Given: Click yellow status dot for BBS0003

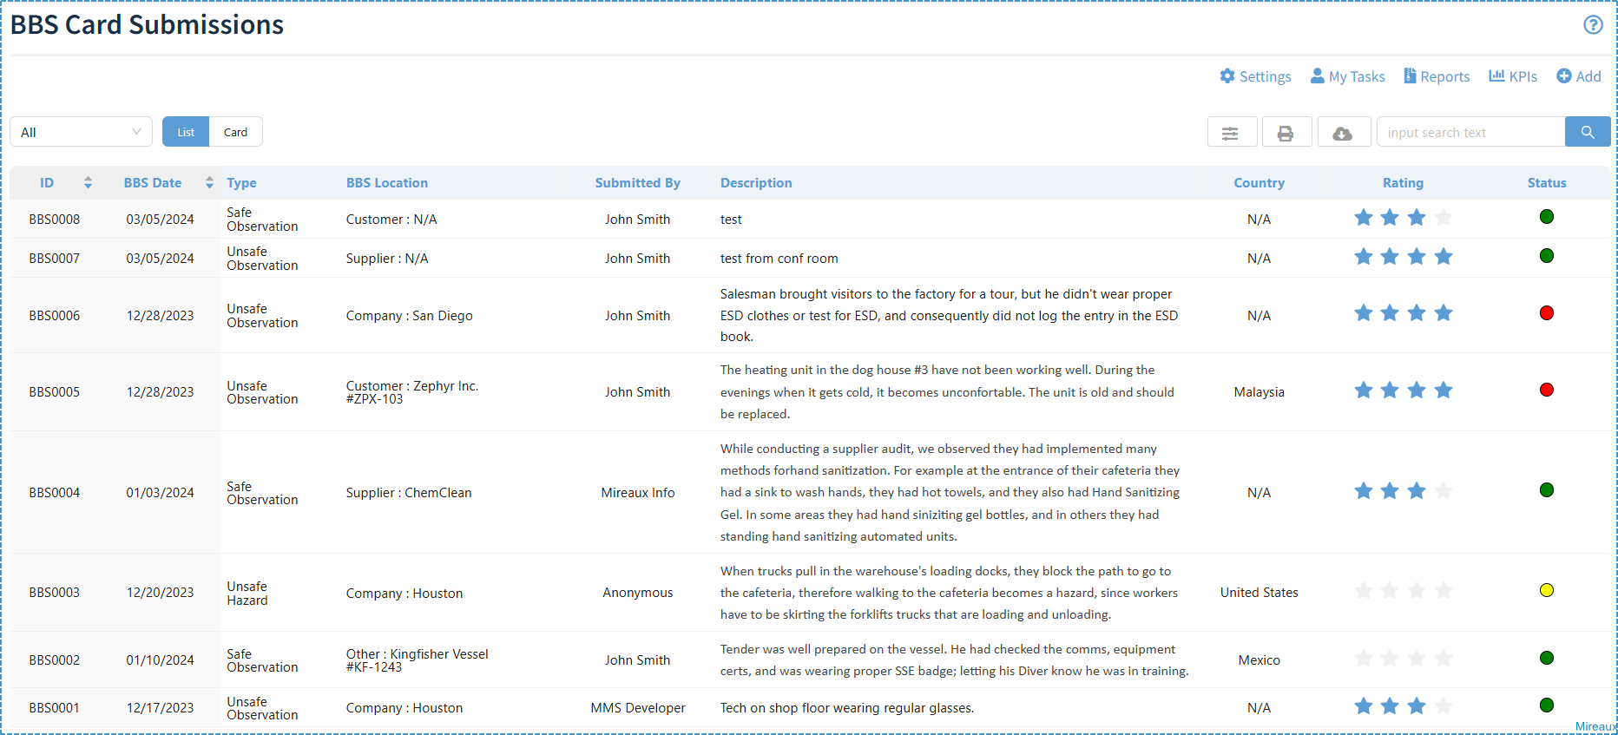Looking at the screenshot, I should [1547, 590].
